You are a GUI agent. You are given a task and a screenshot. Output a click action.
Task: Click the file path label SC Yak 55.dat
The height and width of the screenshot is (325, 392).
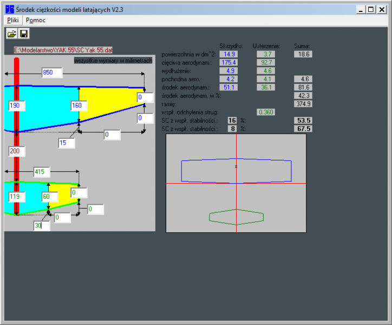coord(63,50)
